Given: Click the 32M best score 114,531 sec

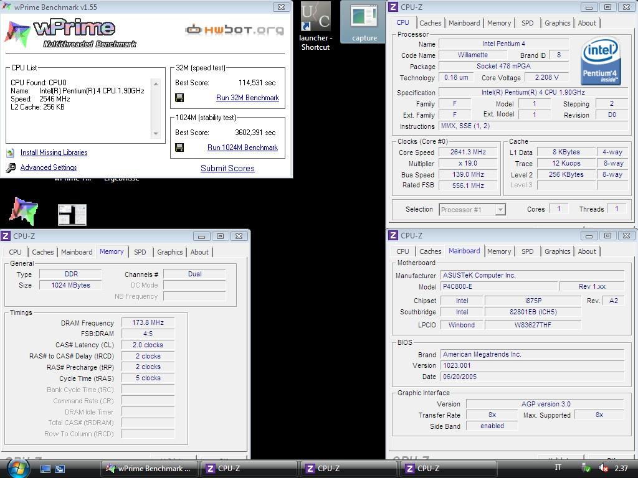Looking at the screenshot, I should pos(257,83).
